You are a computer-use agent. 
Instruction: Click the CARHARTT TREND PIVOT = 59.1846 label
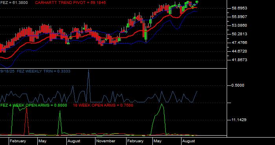click(70, 3)
